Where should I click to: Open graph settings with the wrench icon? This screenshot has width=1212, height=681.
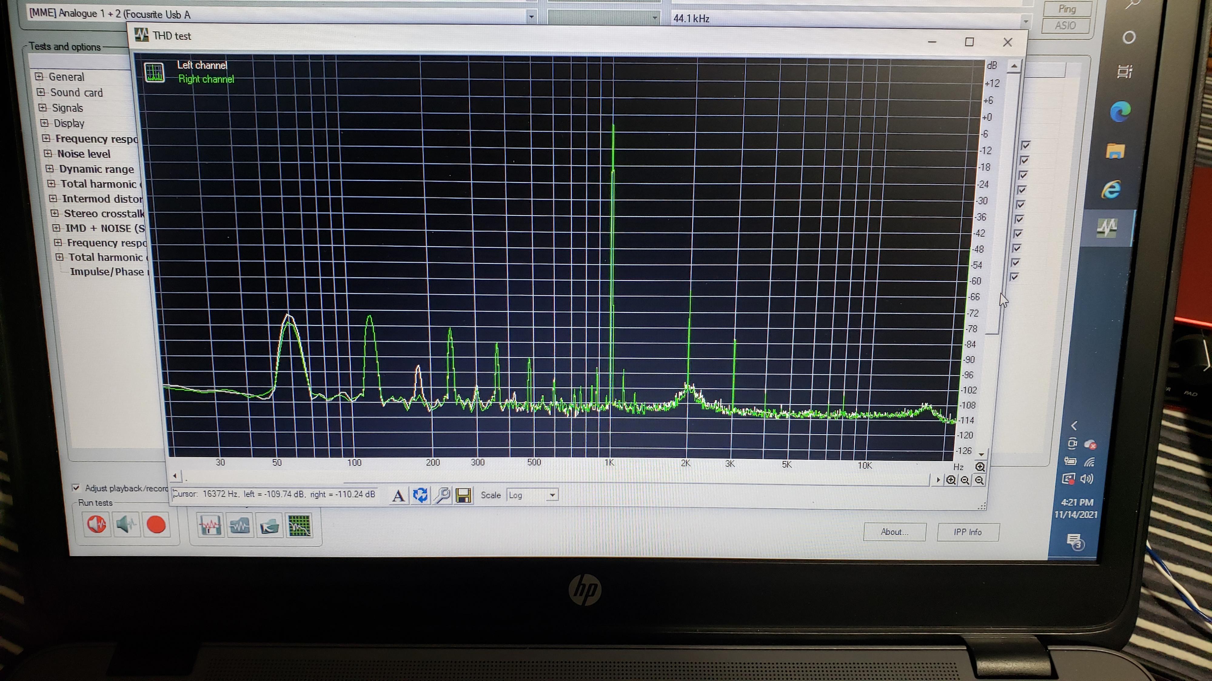click(x=442, y=495)
